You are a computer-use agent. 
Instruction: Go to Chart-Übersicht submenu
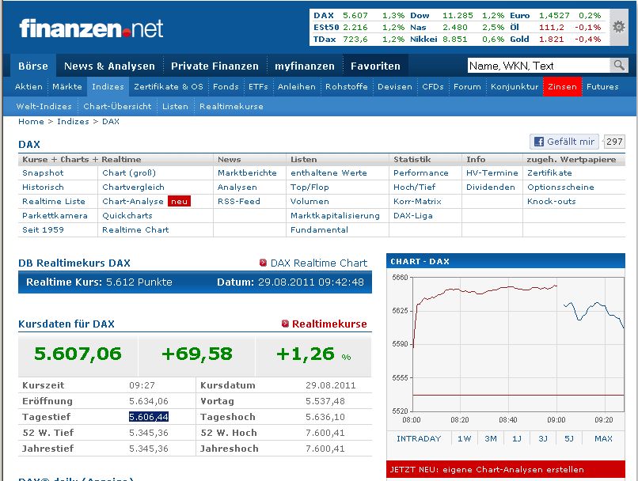(x=117, y=107)
